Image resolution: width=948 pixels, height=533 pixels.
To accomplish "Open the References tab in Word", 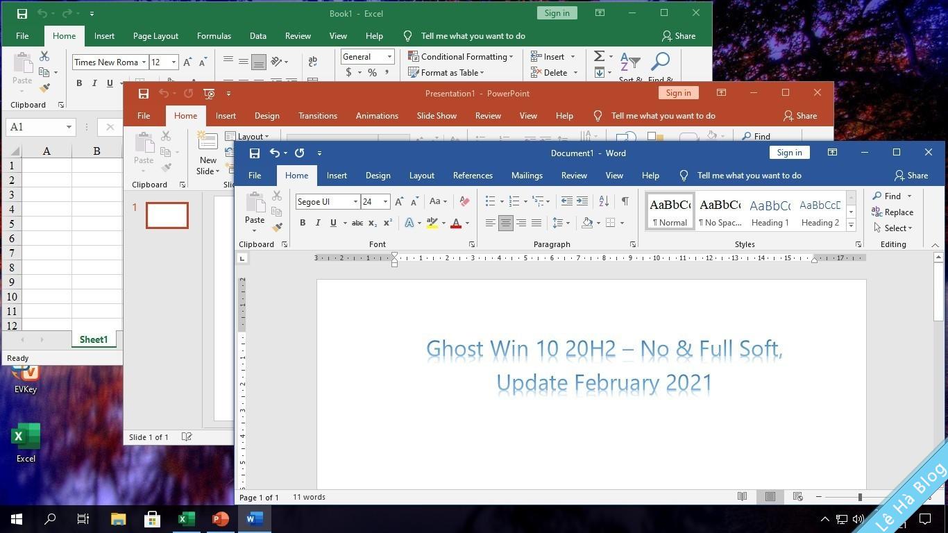I will [473, 176].
